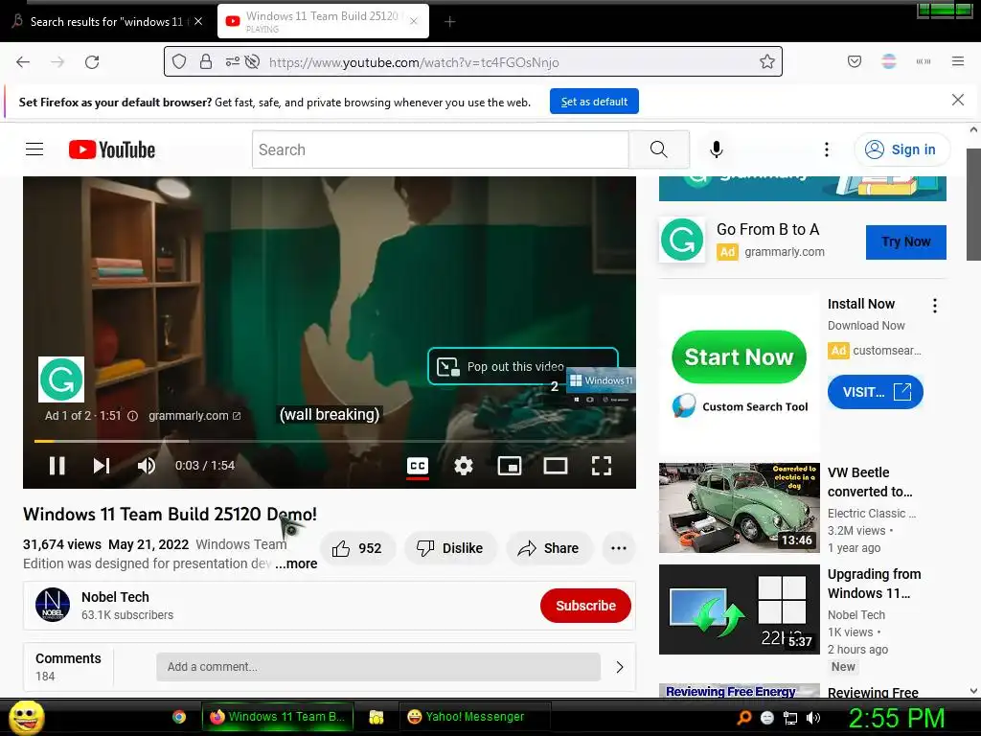981x736 pixels.
Task: Open file manager folder on taskbar
Action: 376,717
